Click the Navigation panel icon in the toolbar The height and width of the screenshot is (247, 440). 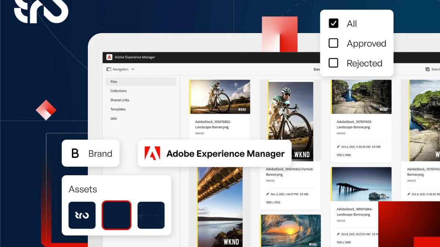click(109, 69)
